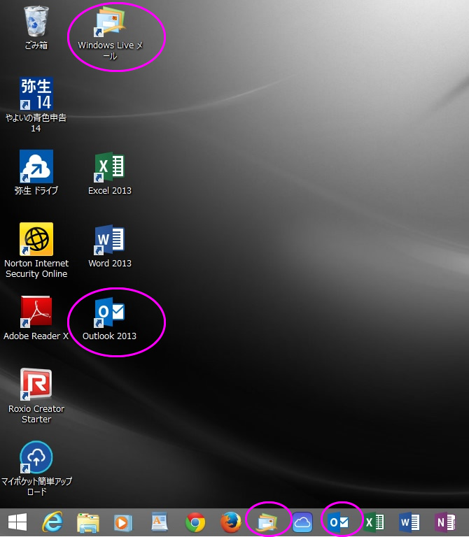Launch OneNote from the taskbar
This screenshot has width=469, height=537.
point(445,522)
